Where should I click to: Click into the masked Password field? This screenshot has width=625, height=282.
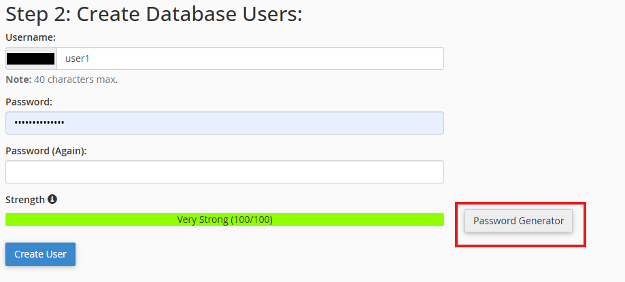click(x=224, y=123)
